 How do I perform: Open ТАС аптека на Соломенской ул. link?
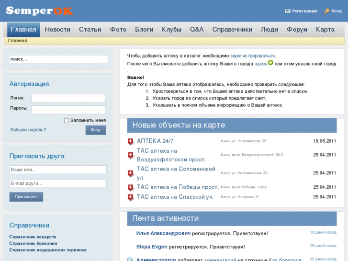tap(176, 173)
